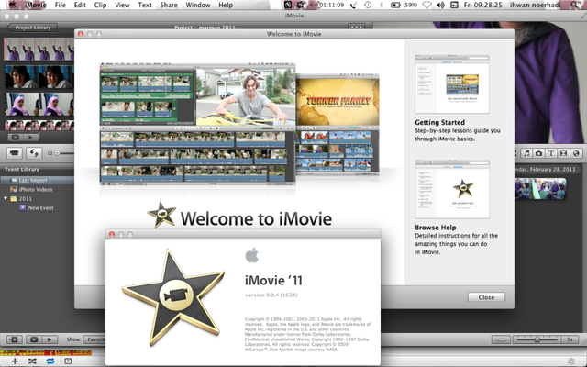Toggle the blue repeat icon at bottom

pyautogui.click(x=50, y=361)
